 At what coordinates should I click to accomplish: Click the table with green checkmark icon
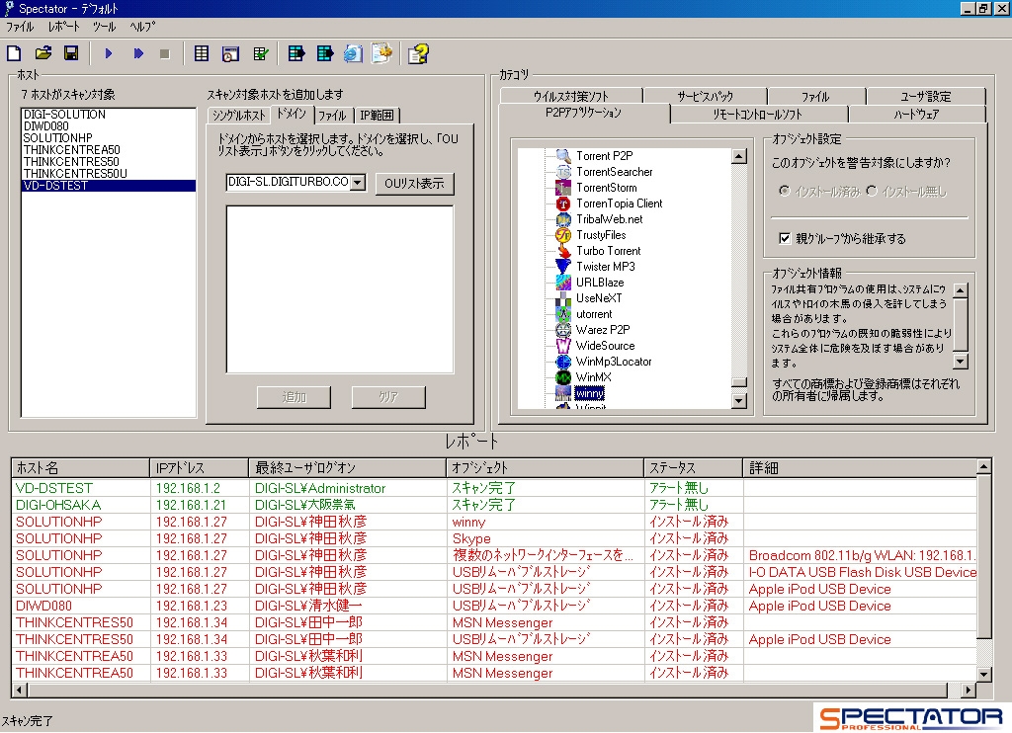tap(261, 53)
